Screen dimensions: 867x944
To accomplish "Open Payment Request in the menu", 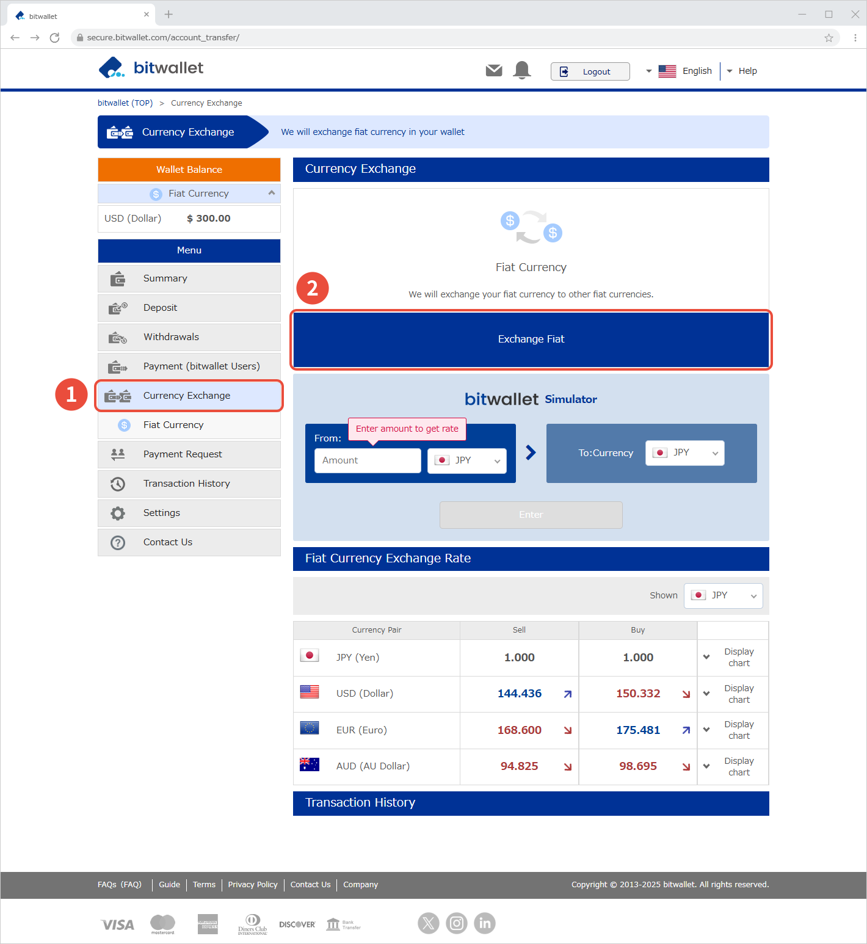I will (x=189, y=454).
